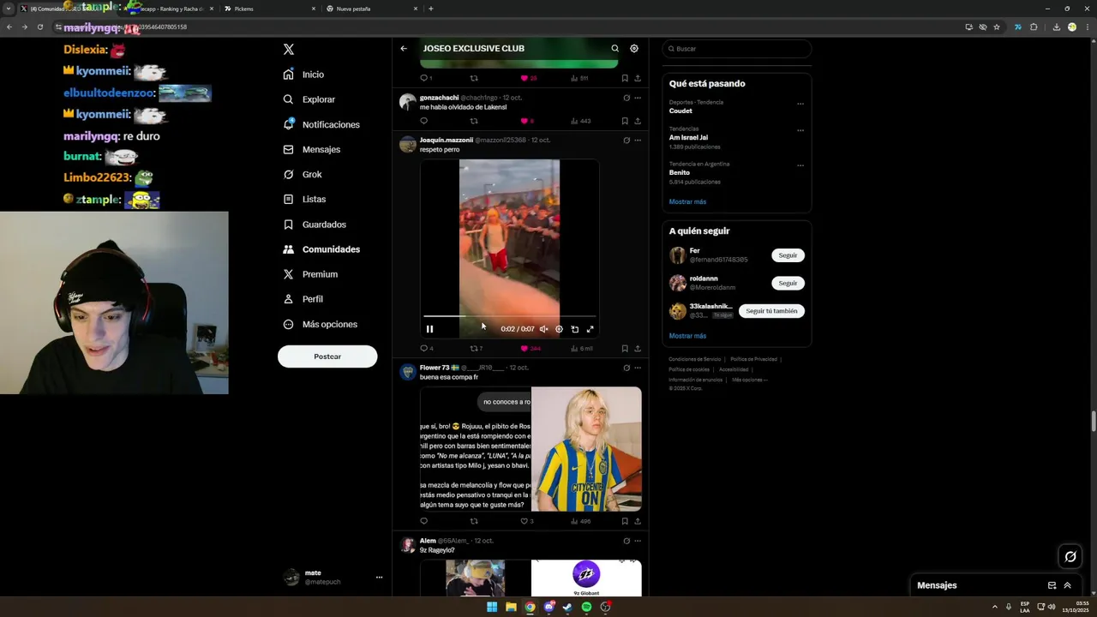Screen dimensions: 1097x617
Task: Follow Fer with the Seguir button
Action: (788, 255)
